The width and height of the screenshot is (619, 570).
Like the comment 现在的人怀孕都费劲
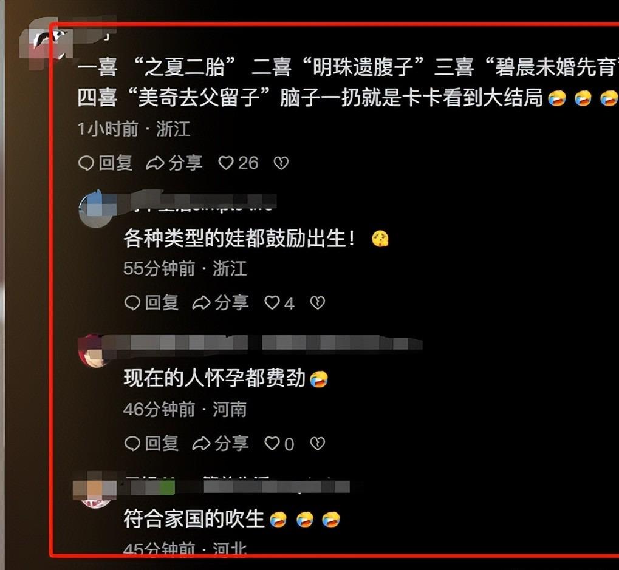tap(279, 444)
